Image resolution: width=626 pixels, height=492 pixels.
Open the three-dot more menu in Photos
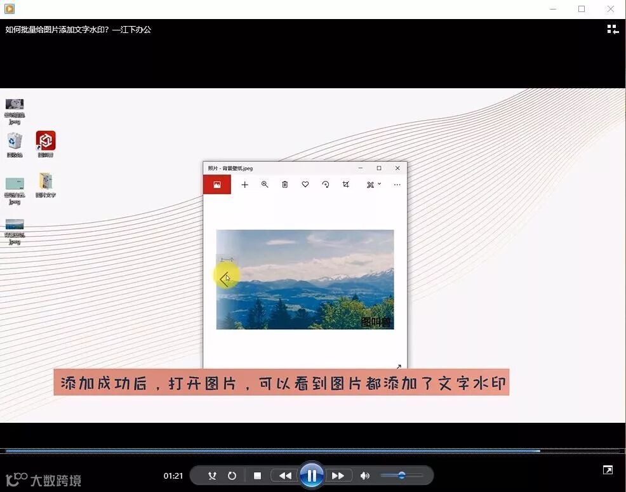coord(397,185)
